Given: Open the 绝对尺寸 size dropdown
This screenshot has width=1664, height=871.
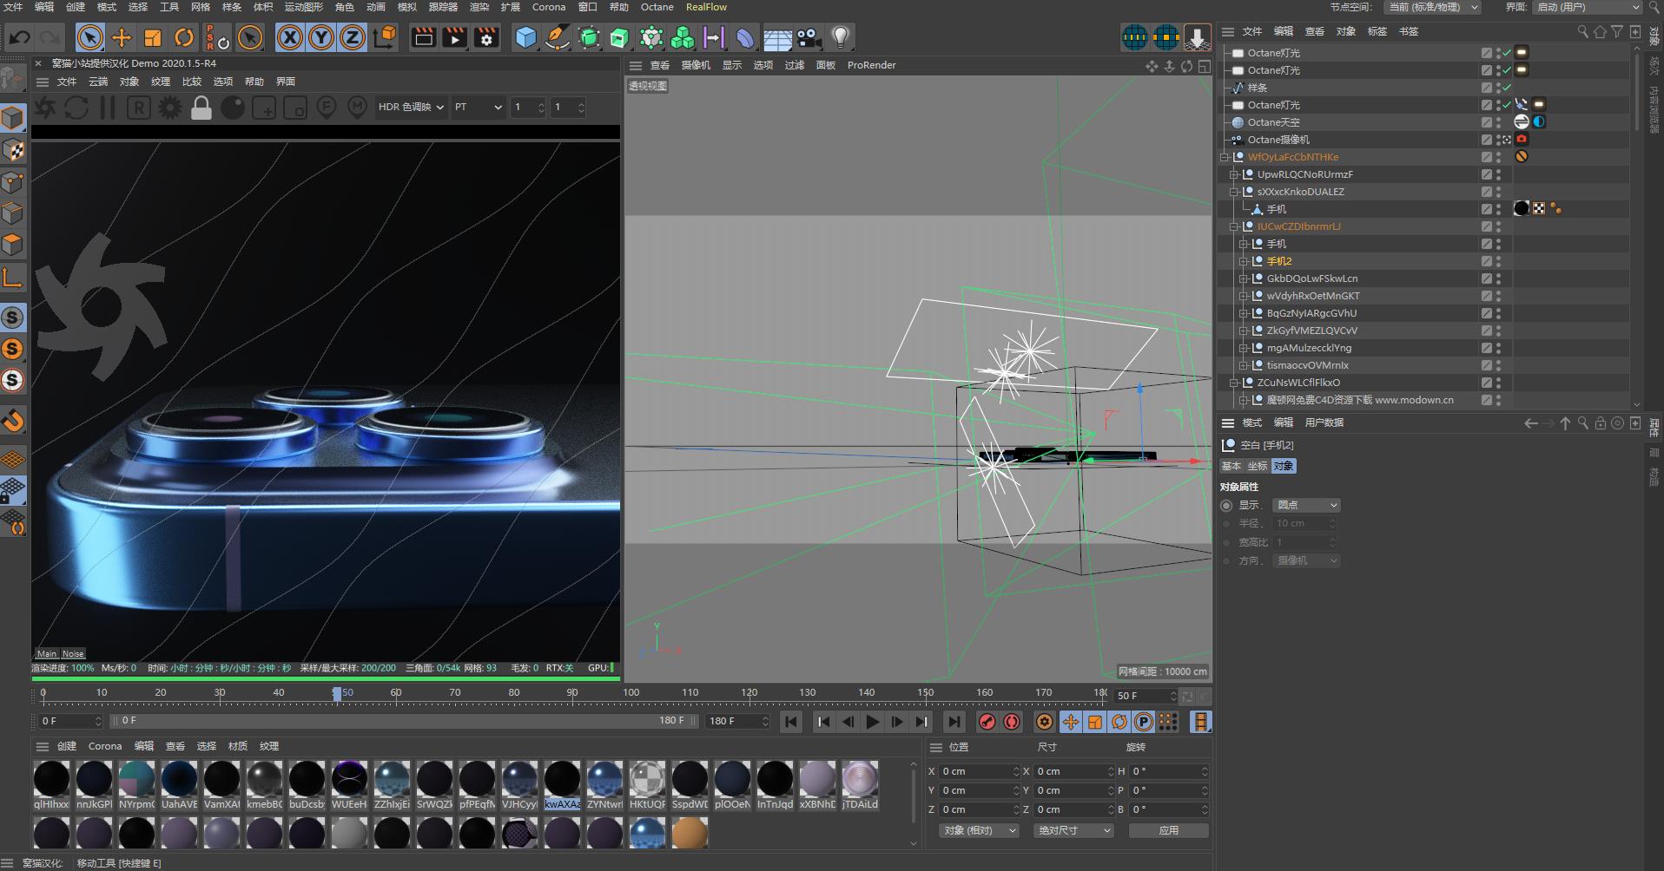Looking at the screenshot, I should point(1075,830).
